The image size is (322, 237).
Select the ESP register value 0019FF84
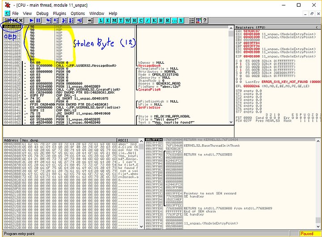pyautogui.click(x=251, y=43)
